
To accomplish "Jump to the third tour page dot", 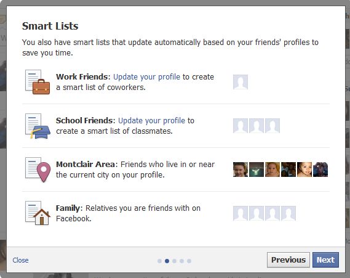I will 174,261.
